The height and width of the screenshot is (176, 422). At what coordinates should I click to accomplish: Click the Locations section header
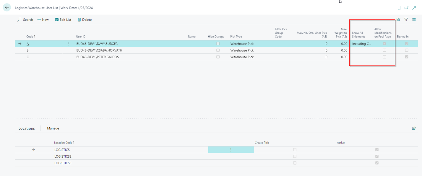click(27, 128)
